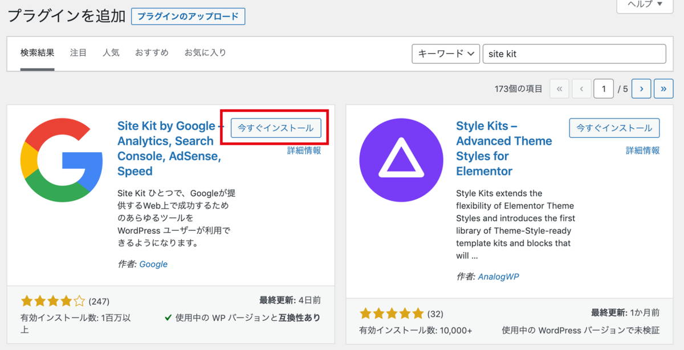
Task: Install the Style Kits plugin now
Action: (x=614, y=128)
